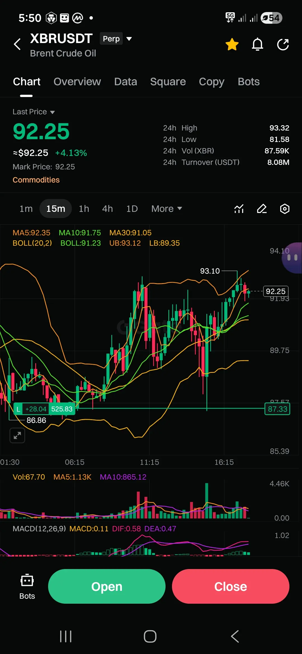Viewport: 302px width, 654px height.
Task: Tap the floating purple assistant bubble
Action: (292, 258)
